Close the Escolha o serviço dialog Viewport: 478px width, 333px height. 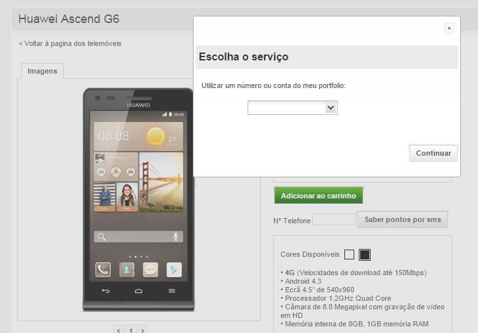[449, 28]
